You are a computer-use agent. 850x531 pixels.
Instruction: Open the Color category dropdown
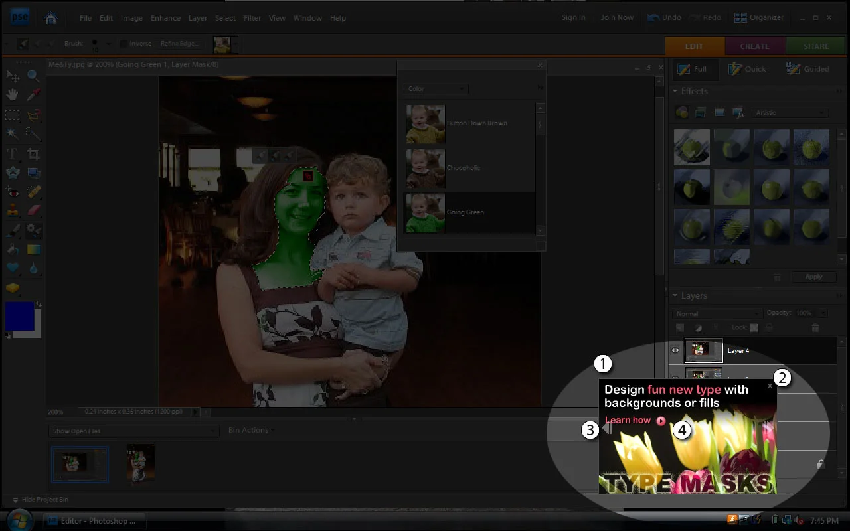(436, 88)
